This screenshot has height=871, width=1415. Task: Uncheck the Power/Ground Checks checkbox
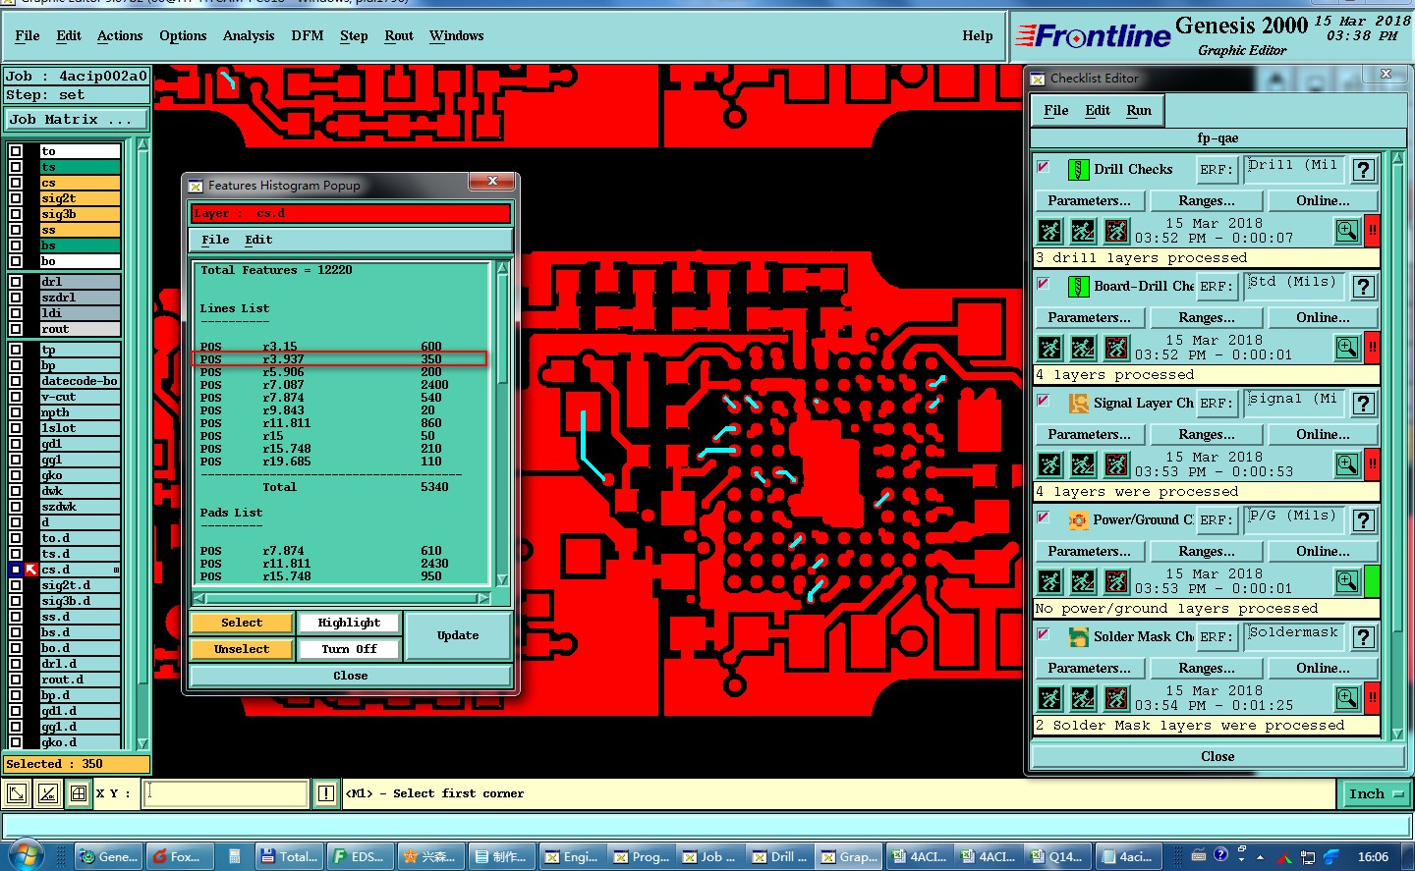click(1044, 517)
